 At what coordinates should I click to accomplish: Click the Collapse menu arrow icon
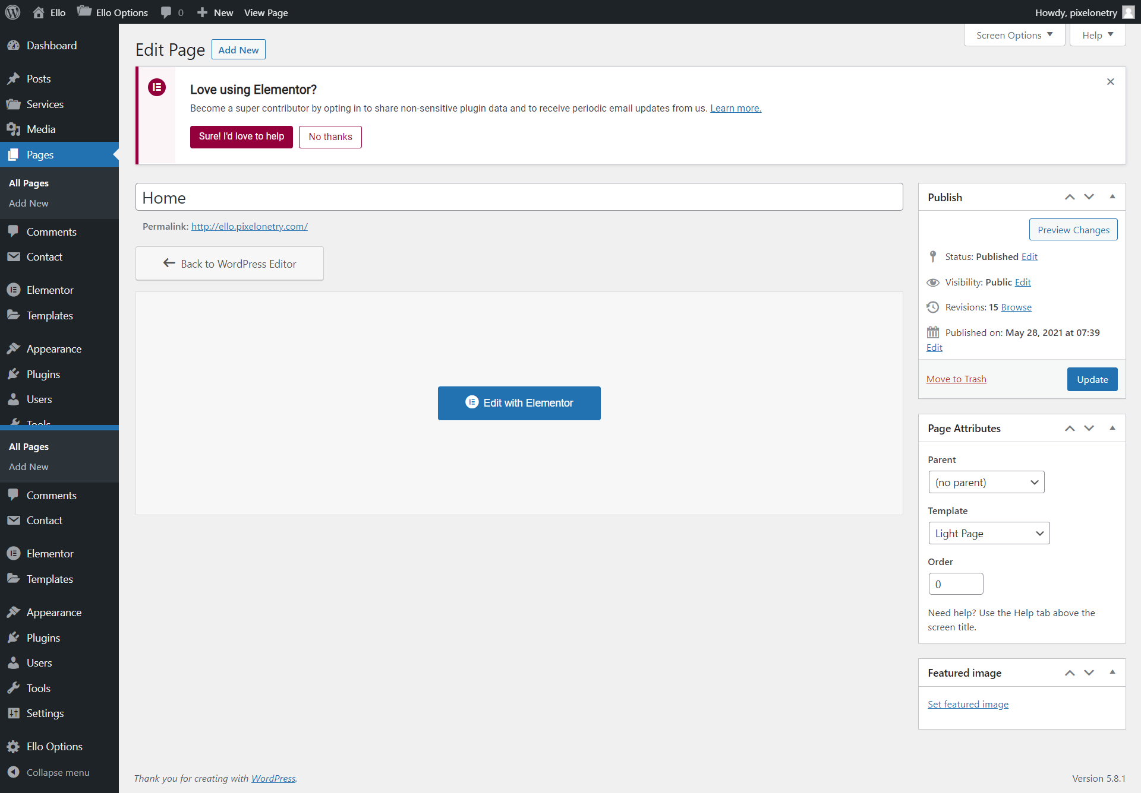(13, 772)
